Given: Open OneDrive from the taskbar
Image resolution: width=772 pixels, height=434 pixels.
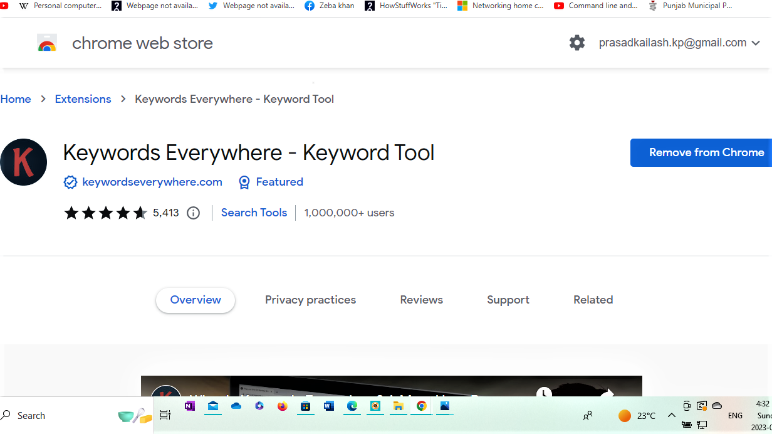Looking at the screenshot, I should [236, 406].
